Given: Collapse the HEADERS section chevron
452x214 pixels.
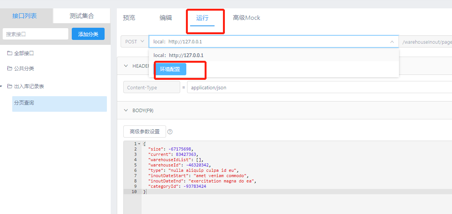Looking at the screenshot, I should tap(126, 66).
